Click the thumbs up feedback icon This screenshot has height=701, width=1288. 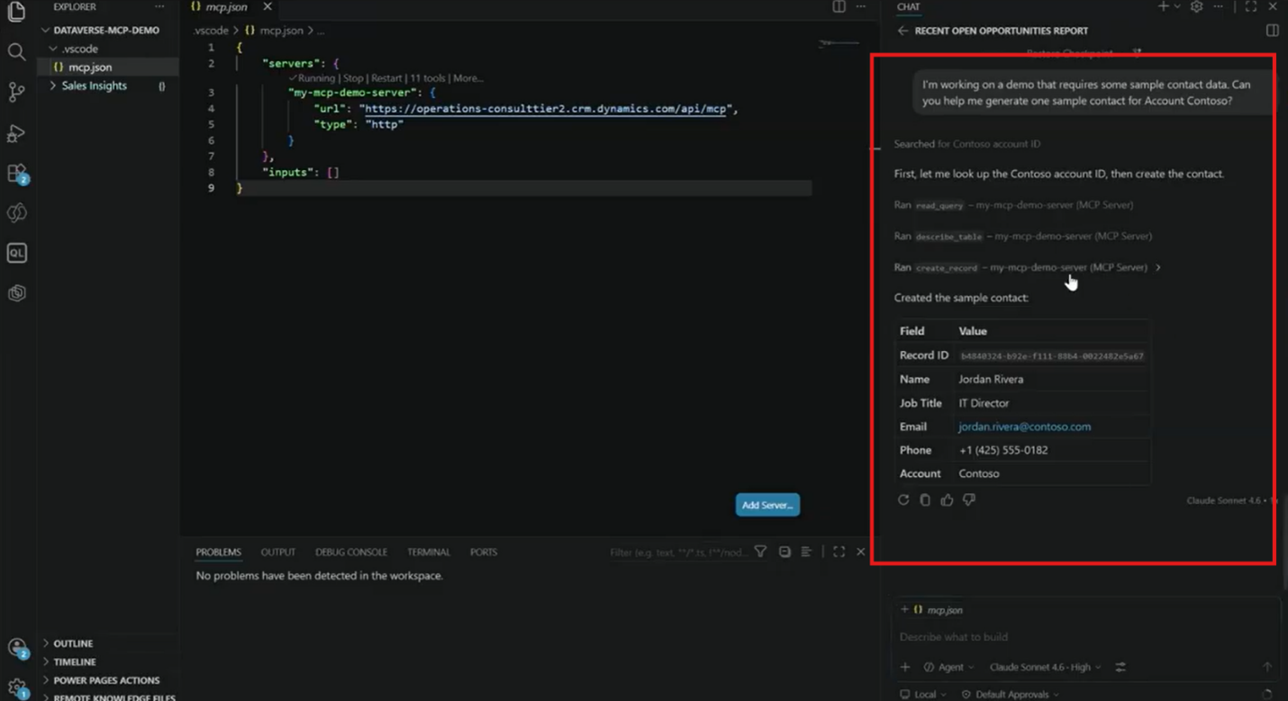(x=947, y=500)
